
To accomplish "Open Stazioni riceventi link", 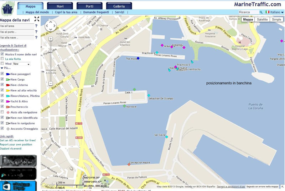I will tap(11, 149).
